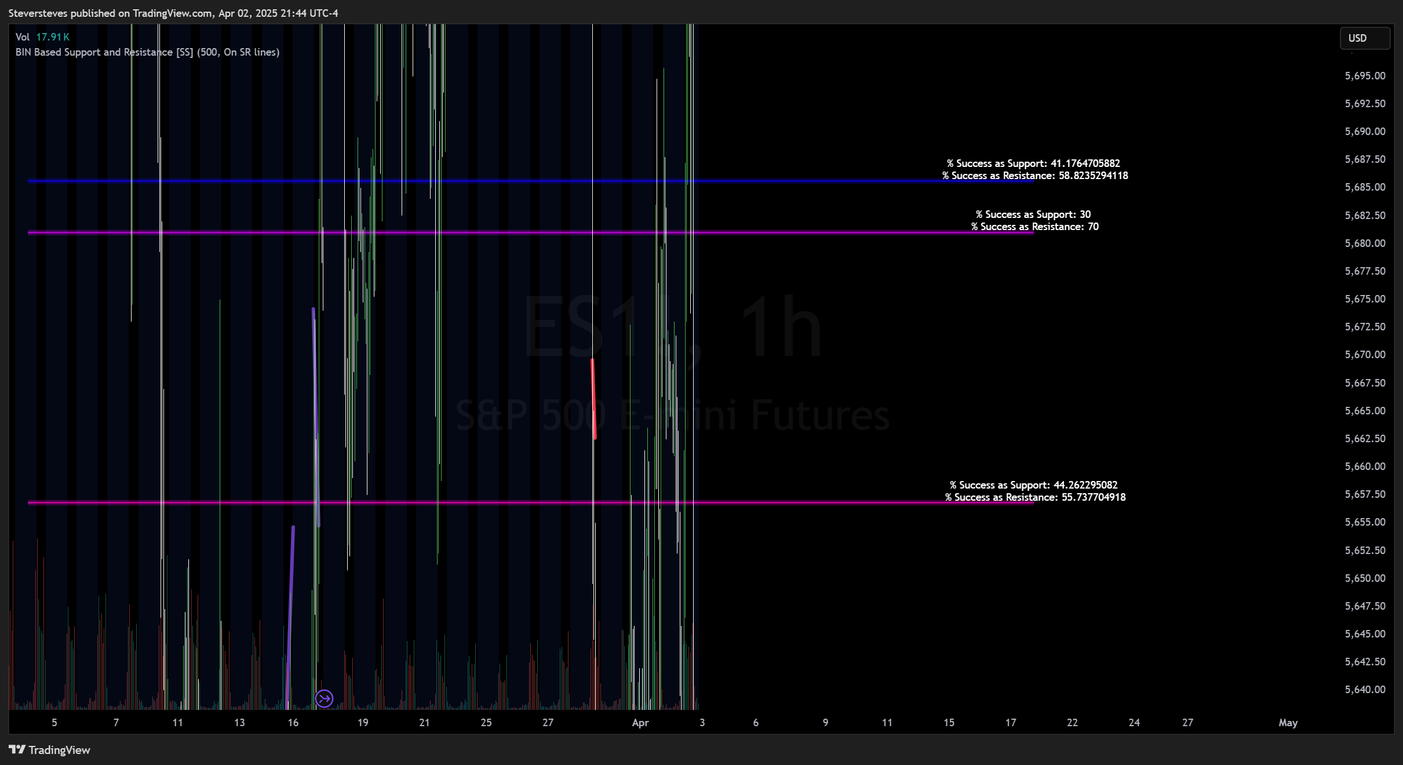Click the published-on TradingView.com header text
1403x765 pixels.
(173, 13)
